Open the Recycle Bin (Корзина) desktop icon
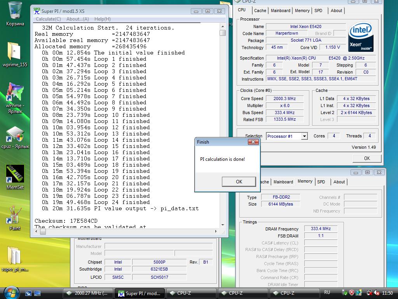The image size is (398, 299). (x=15, y=14)
